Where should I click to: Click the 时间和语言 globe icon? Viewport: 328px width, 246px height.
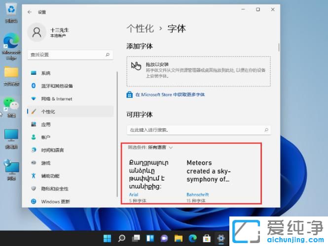pos(34,150)
